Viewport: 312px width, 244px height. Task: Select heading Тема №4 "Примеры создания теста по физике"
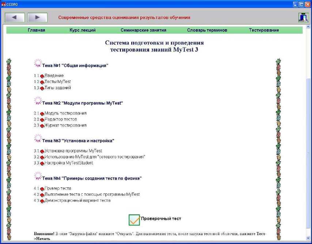(92, 179)
